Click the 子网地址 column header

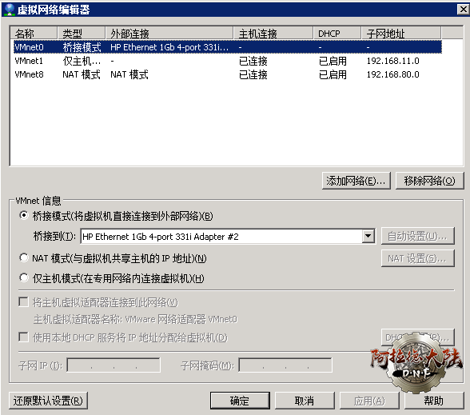[x=401, y=34]
